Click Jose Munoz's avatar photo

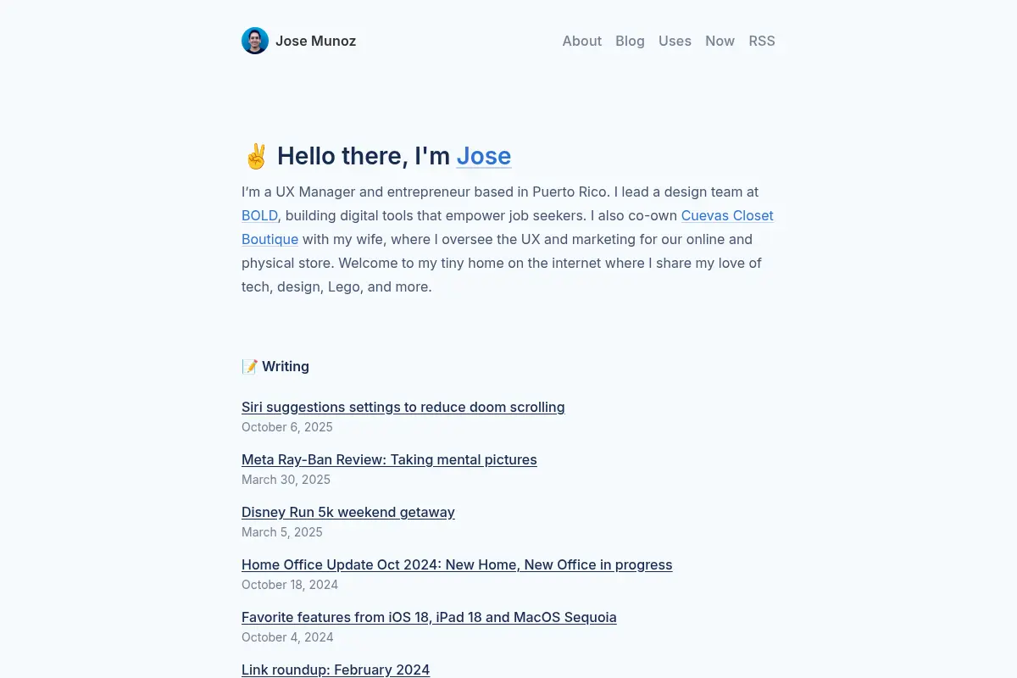coord(255,41)
